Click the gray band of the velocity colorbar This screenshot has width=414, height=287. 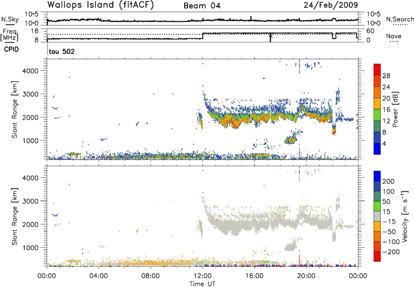coord(377,217)
